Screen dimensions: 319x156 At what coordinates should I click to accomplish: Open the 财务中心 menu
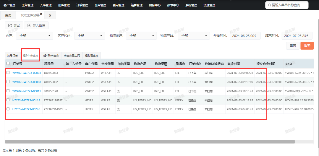[x=155, y=5]
